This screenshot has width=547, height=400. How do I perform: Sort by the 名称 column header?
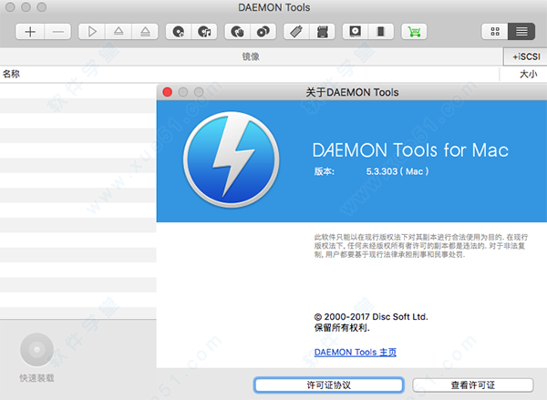tap(11, 74)
